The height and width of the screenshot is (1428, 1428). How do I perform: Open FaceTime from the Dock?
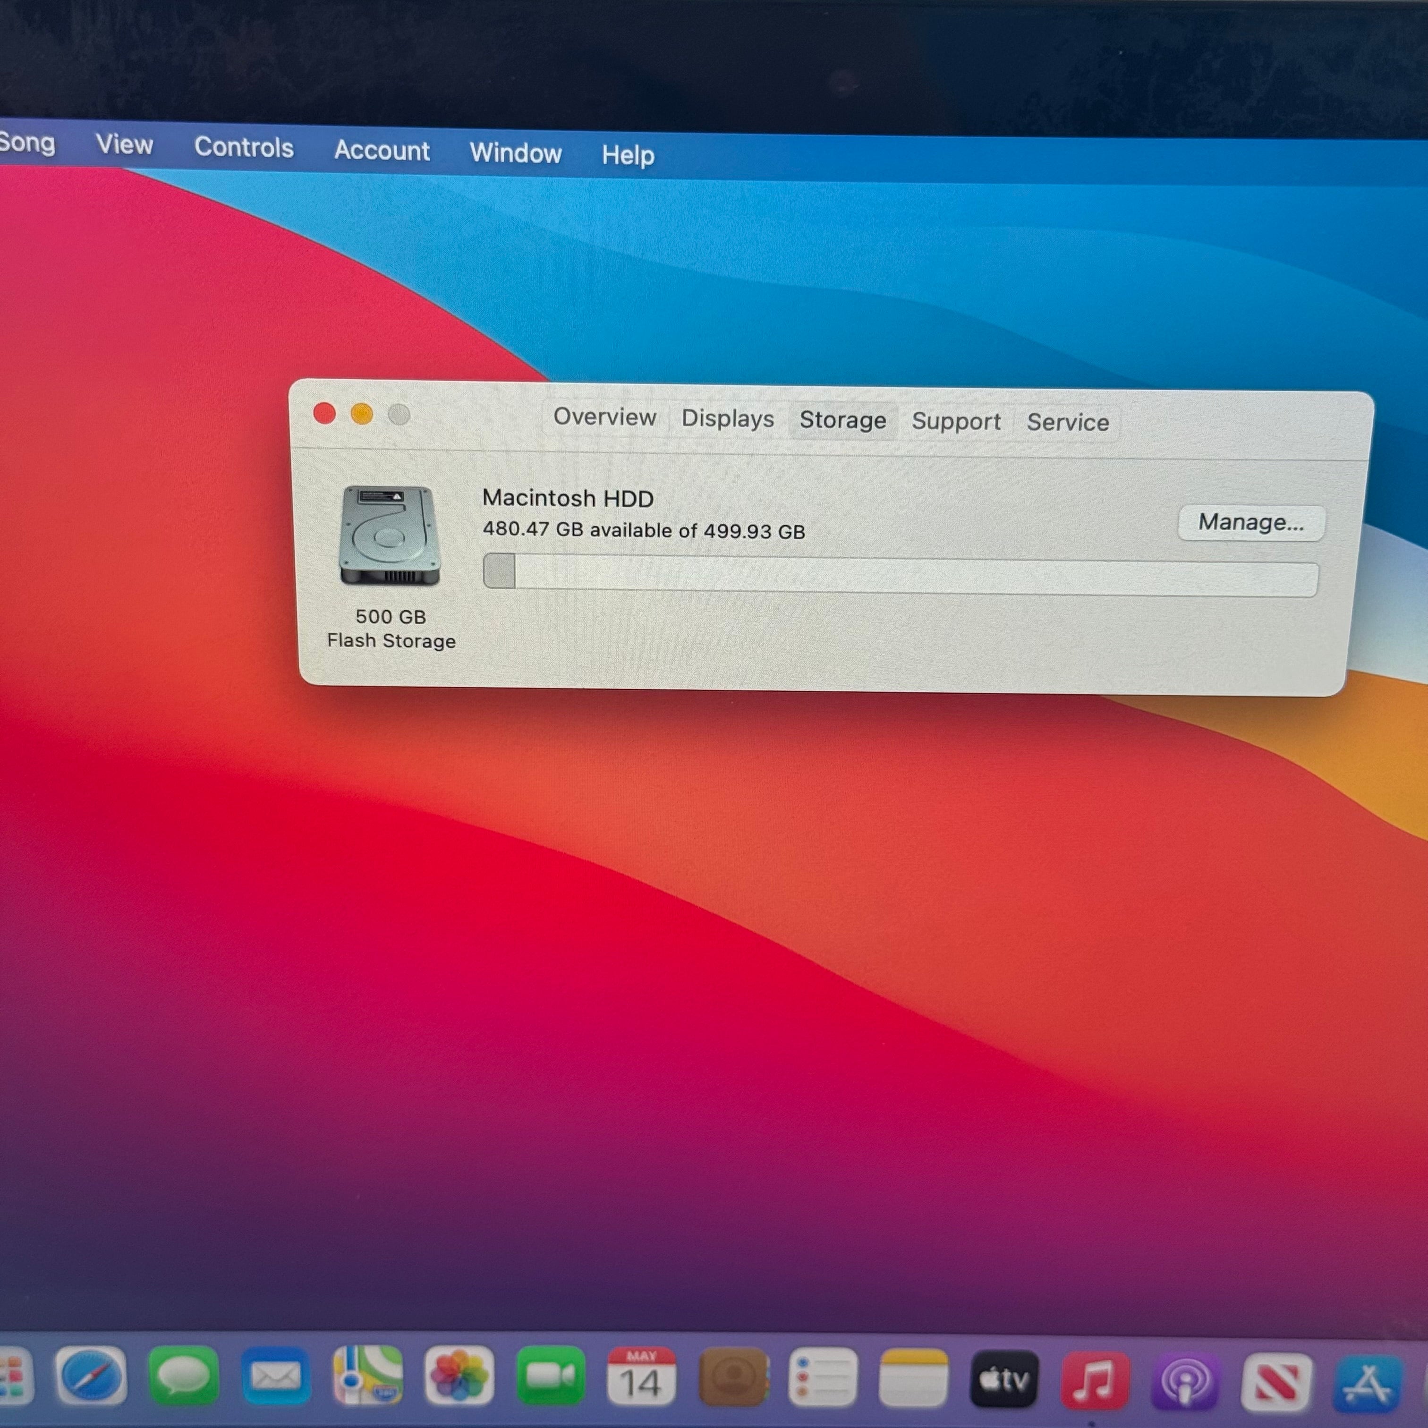point(551,1376)
